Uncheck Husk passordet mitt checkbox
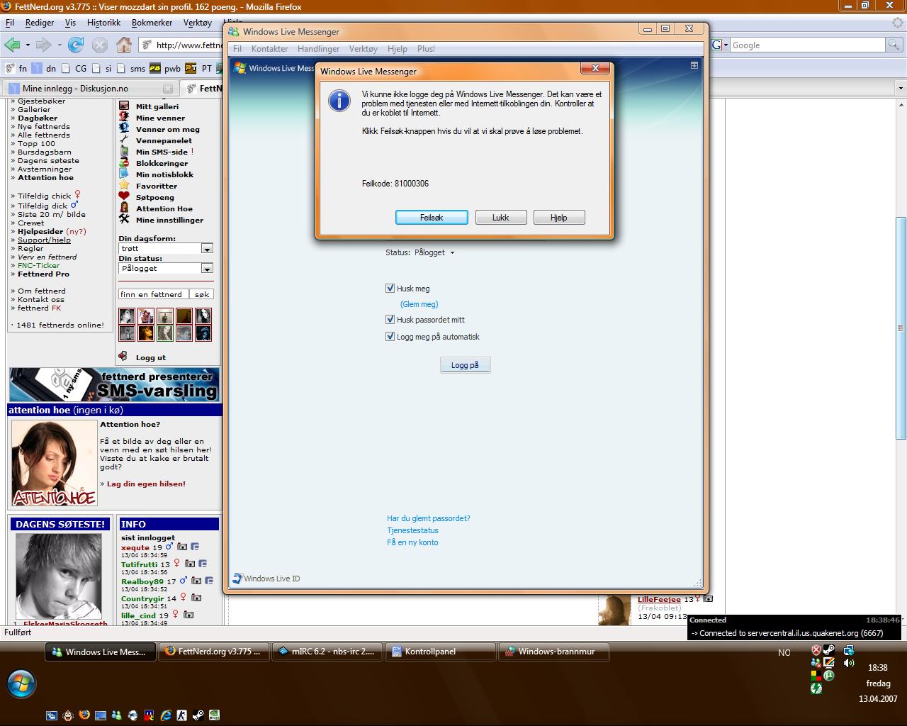The height and width of the screenshot is (726, 907). (390, 319)
